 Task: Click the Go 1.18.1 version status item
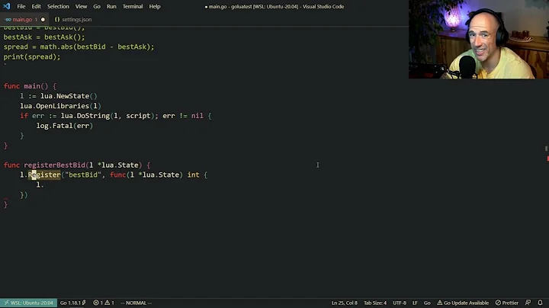pos(73,303)
